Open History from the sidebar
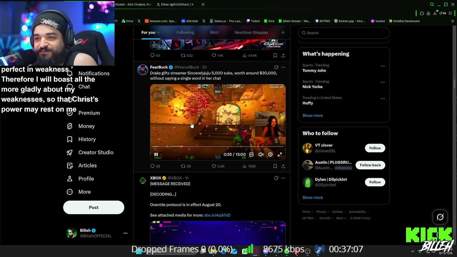 click(81, 139)
